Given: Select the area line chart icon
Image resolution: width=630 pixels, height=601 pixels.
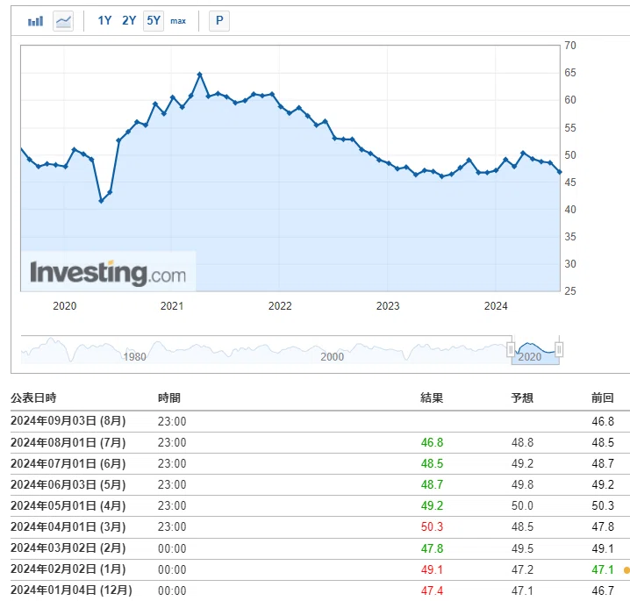Looking at the screenshot, I should point(63,21).
